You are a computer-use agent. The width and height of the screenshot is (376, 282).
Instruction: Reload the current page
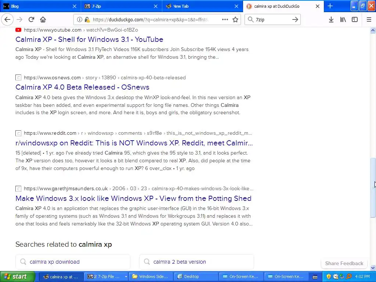pyautogui.click(x=31, y=19)
